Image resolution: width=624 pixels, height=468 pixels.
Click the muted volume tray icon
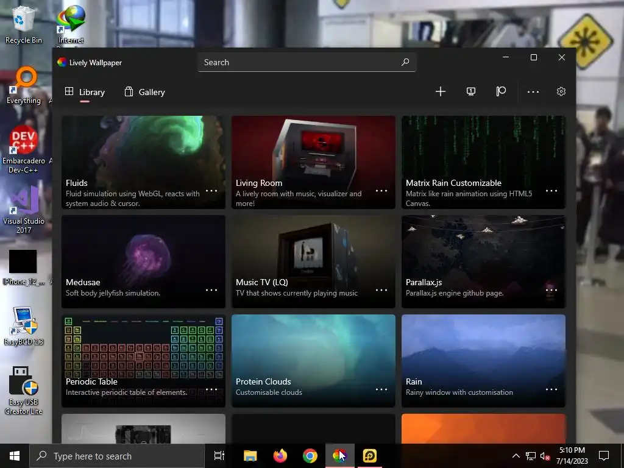coord(545,456)
